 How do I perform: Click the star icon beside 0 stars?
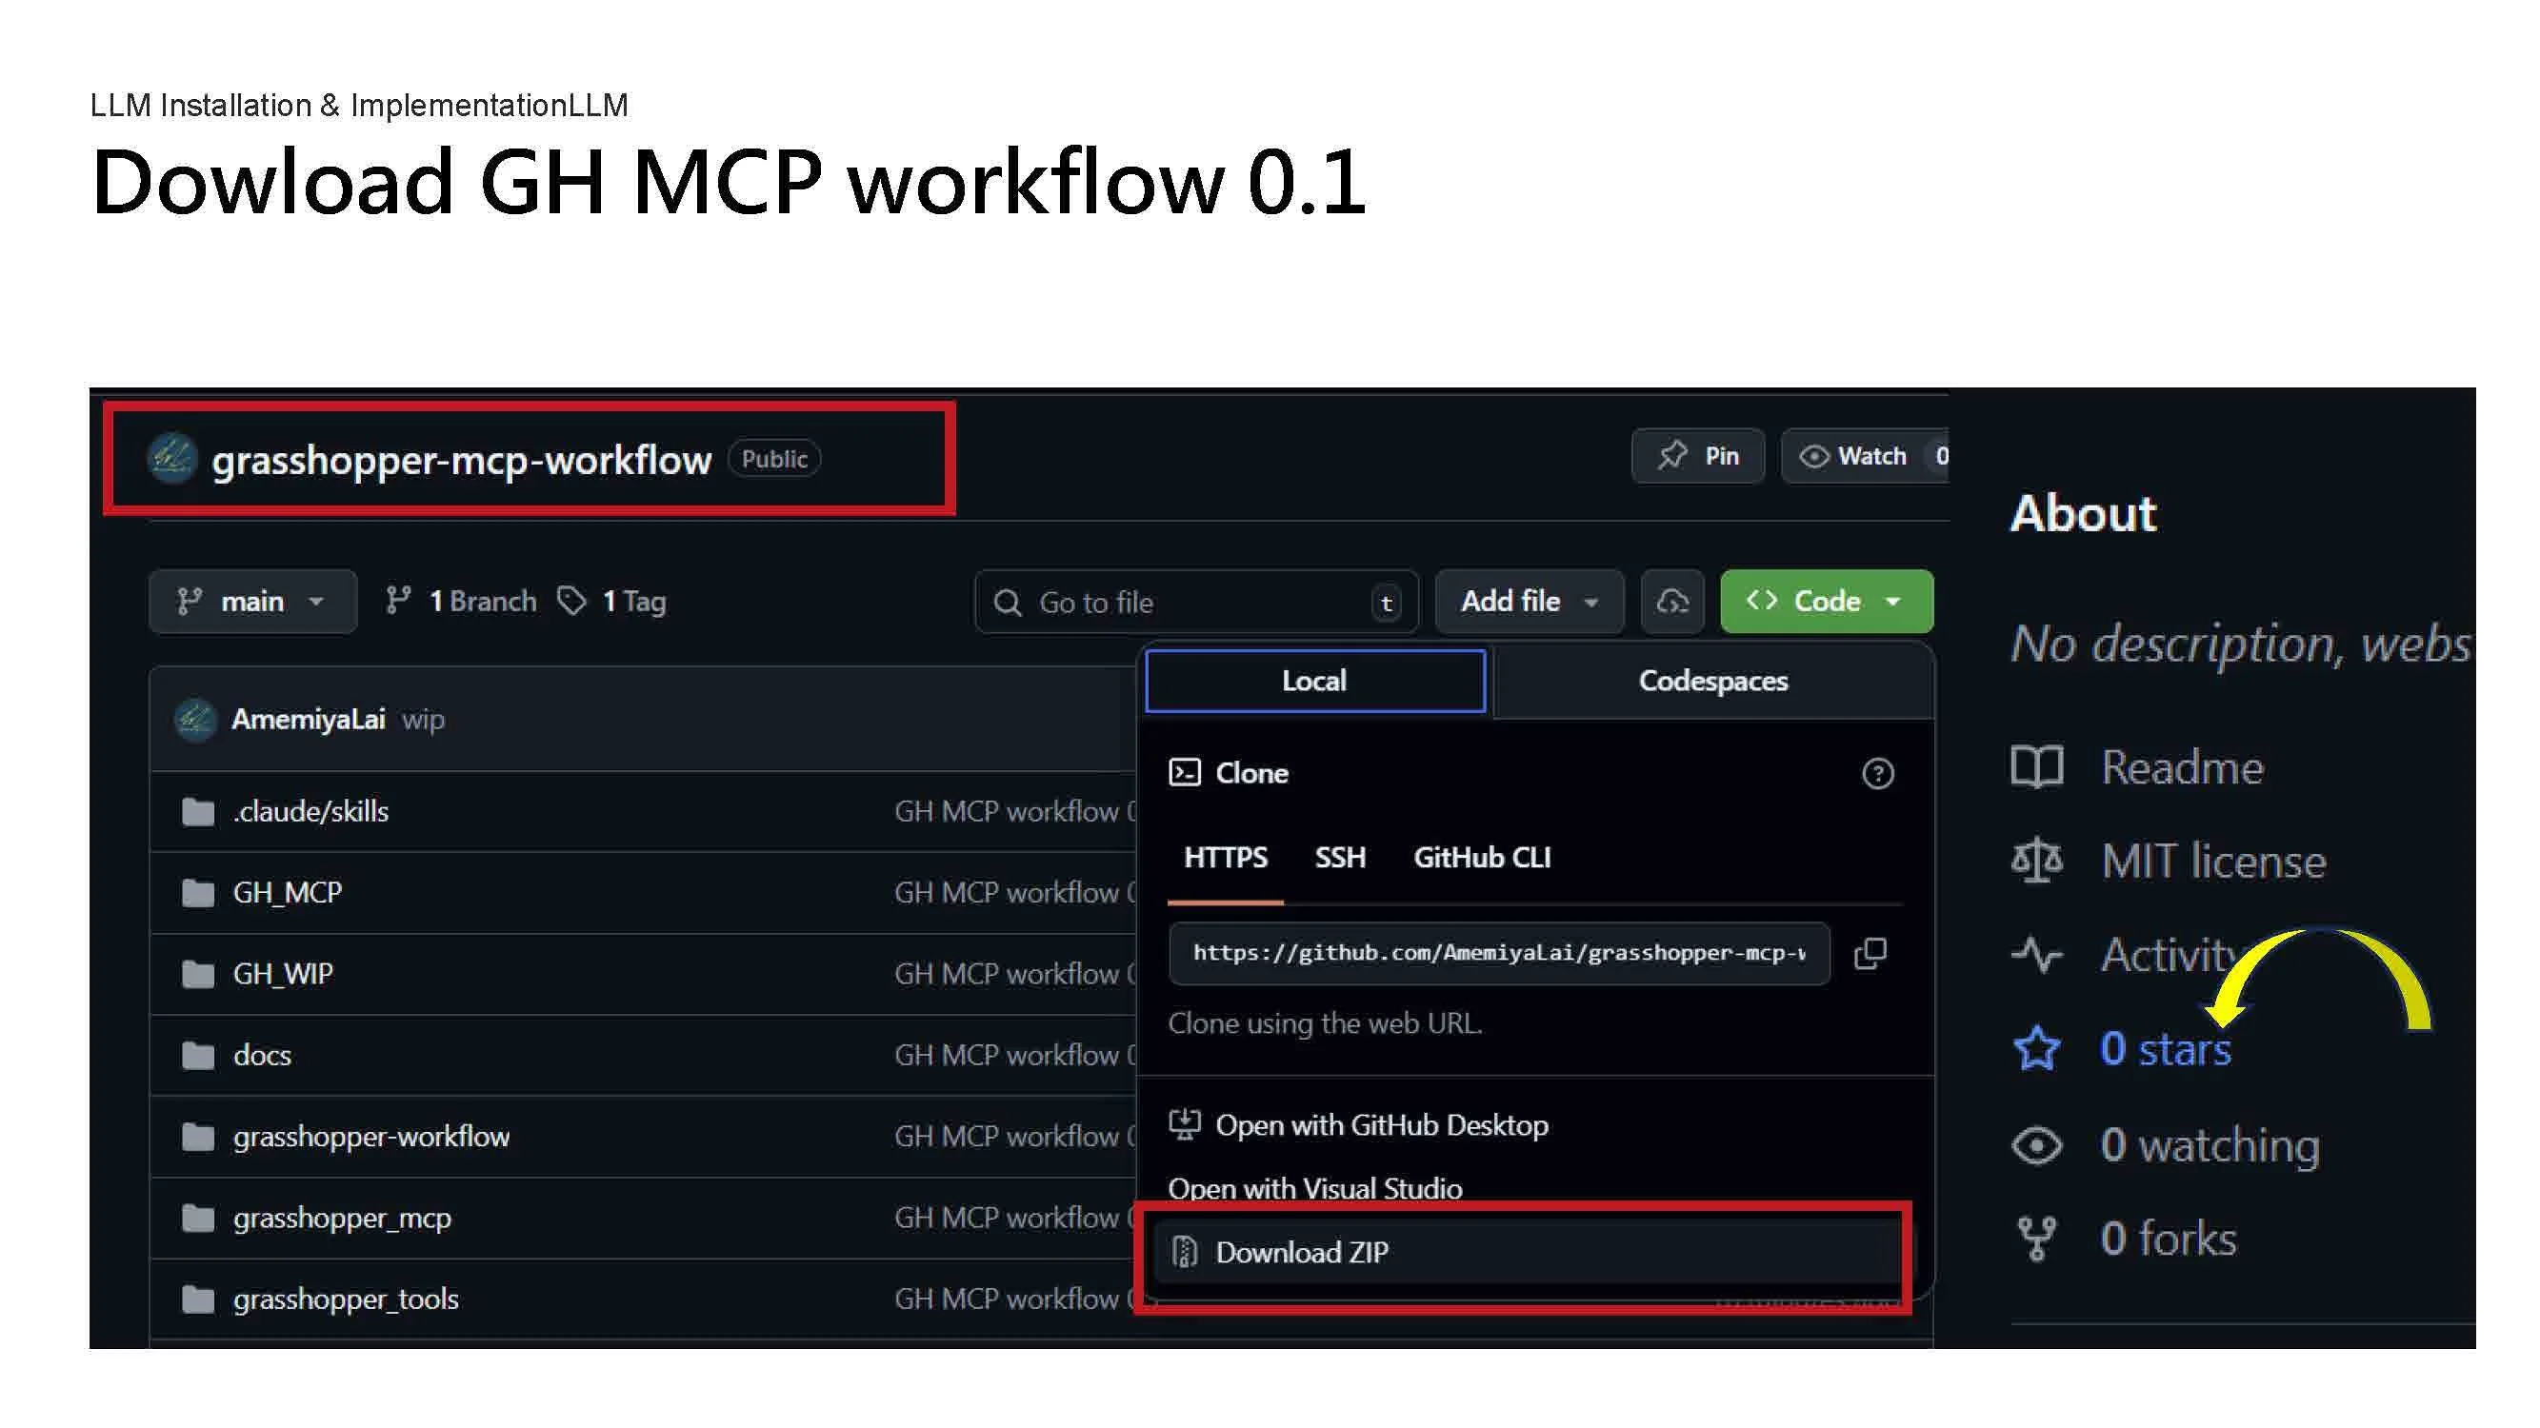tap(2035, 1048)
